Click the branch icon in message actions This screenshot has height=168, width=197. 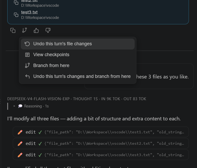pyautogui.click(x=24, y=30)
